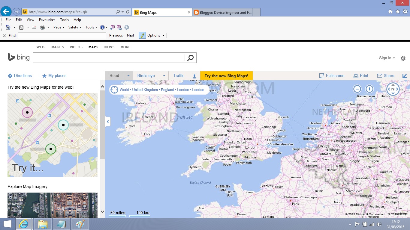Open the command bar Tools dropdown

click(91, 27)
